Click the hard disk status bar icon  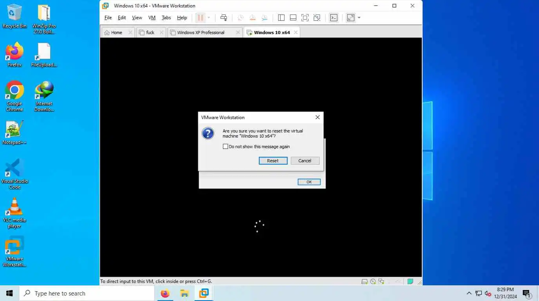(364, 281)
